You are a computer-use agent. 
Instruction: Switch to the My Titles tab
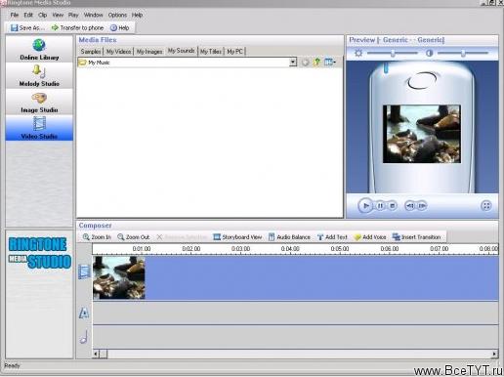click(x=211, y=52)
